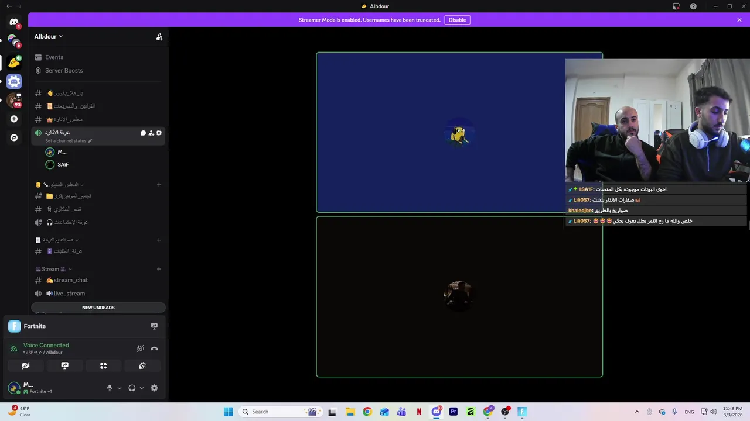This screenshot has width=750, height=421.
Task: Open the top bar icon left of Help
Action: coord(676,6)
